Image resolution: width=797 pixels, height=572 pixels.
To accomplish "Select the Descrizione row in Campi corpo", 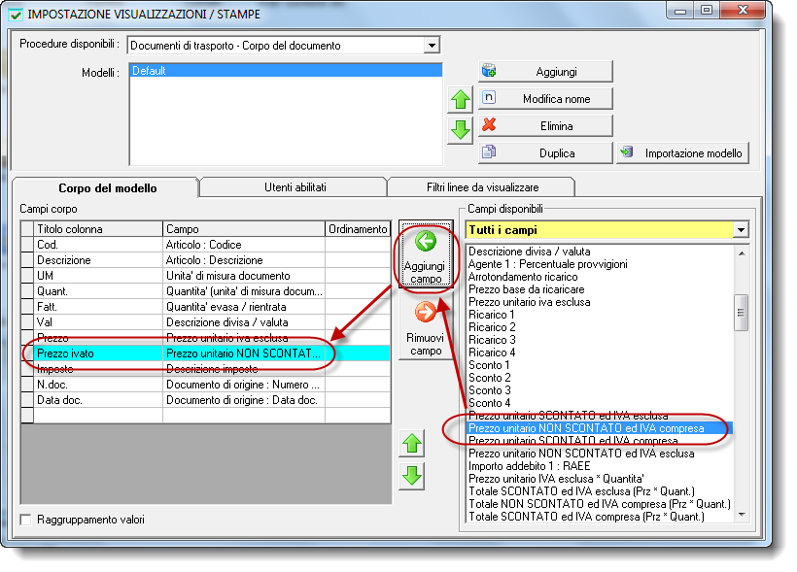I will point(206,260).
